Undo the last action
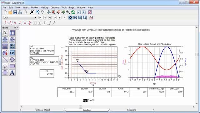200x113 pixels. tap(38, 12)
